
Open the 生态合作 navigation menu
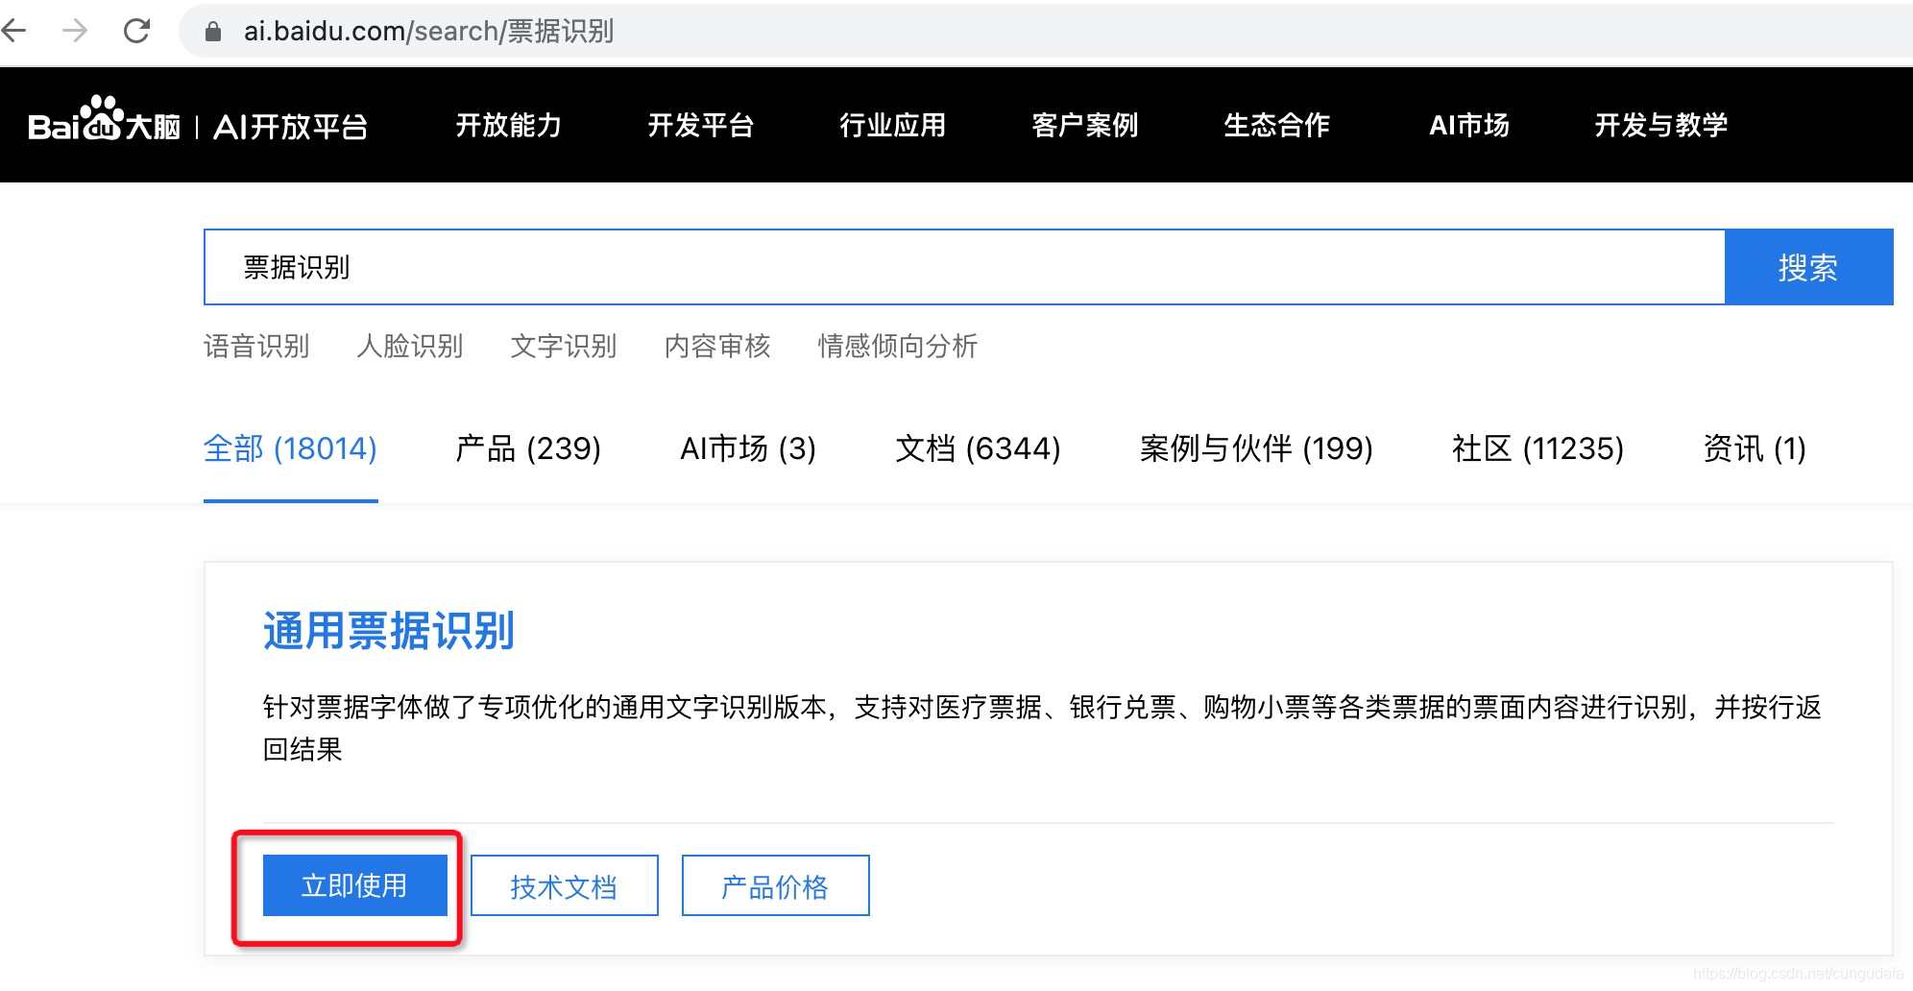tap(1277, 125)
